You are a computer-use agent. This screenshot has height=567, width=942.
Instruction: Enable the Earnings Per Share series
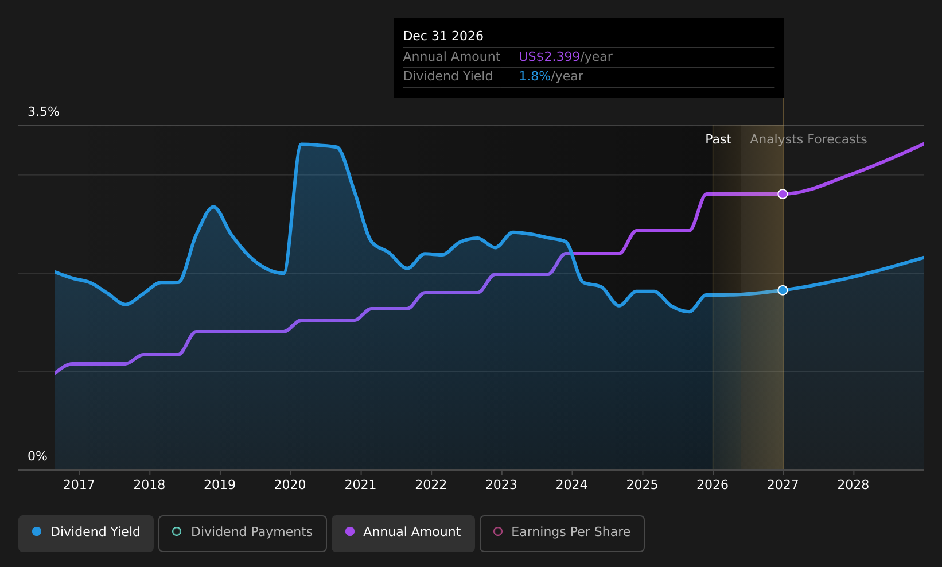(562, 533)
